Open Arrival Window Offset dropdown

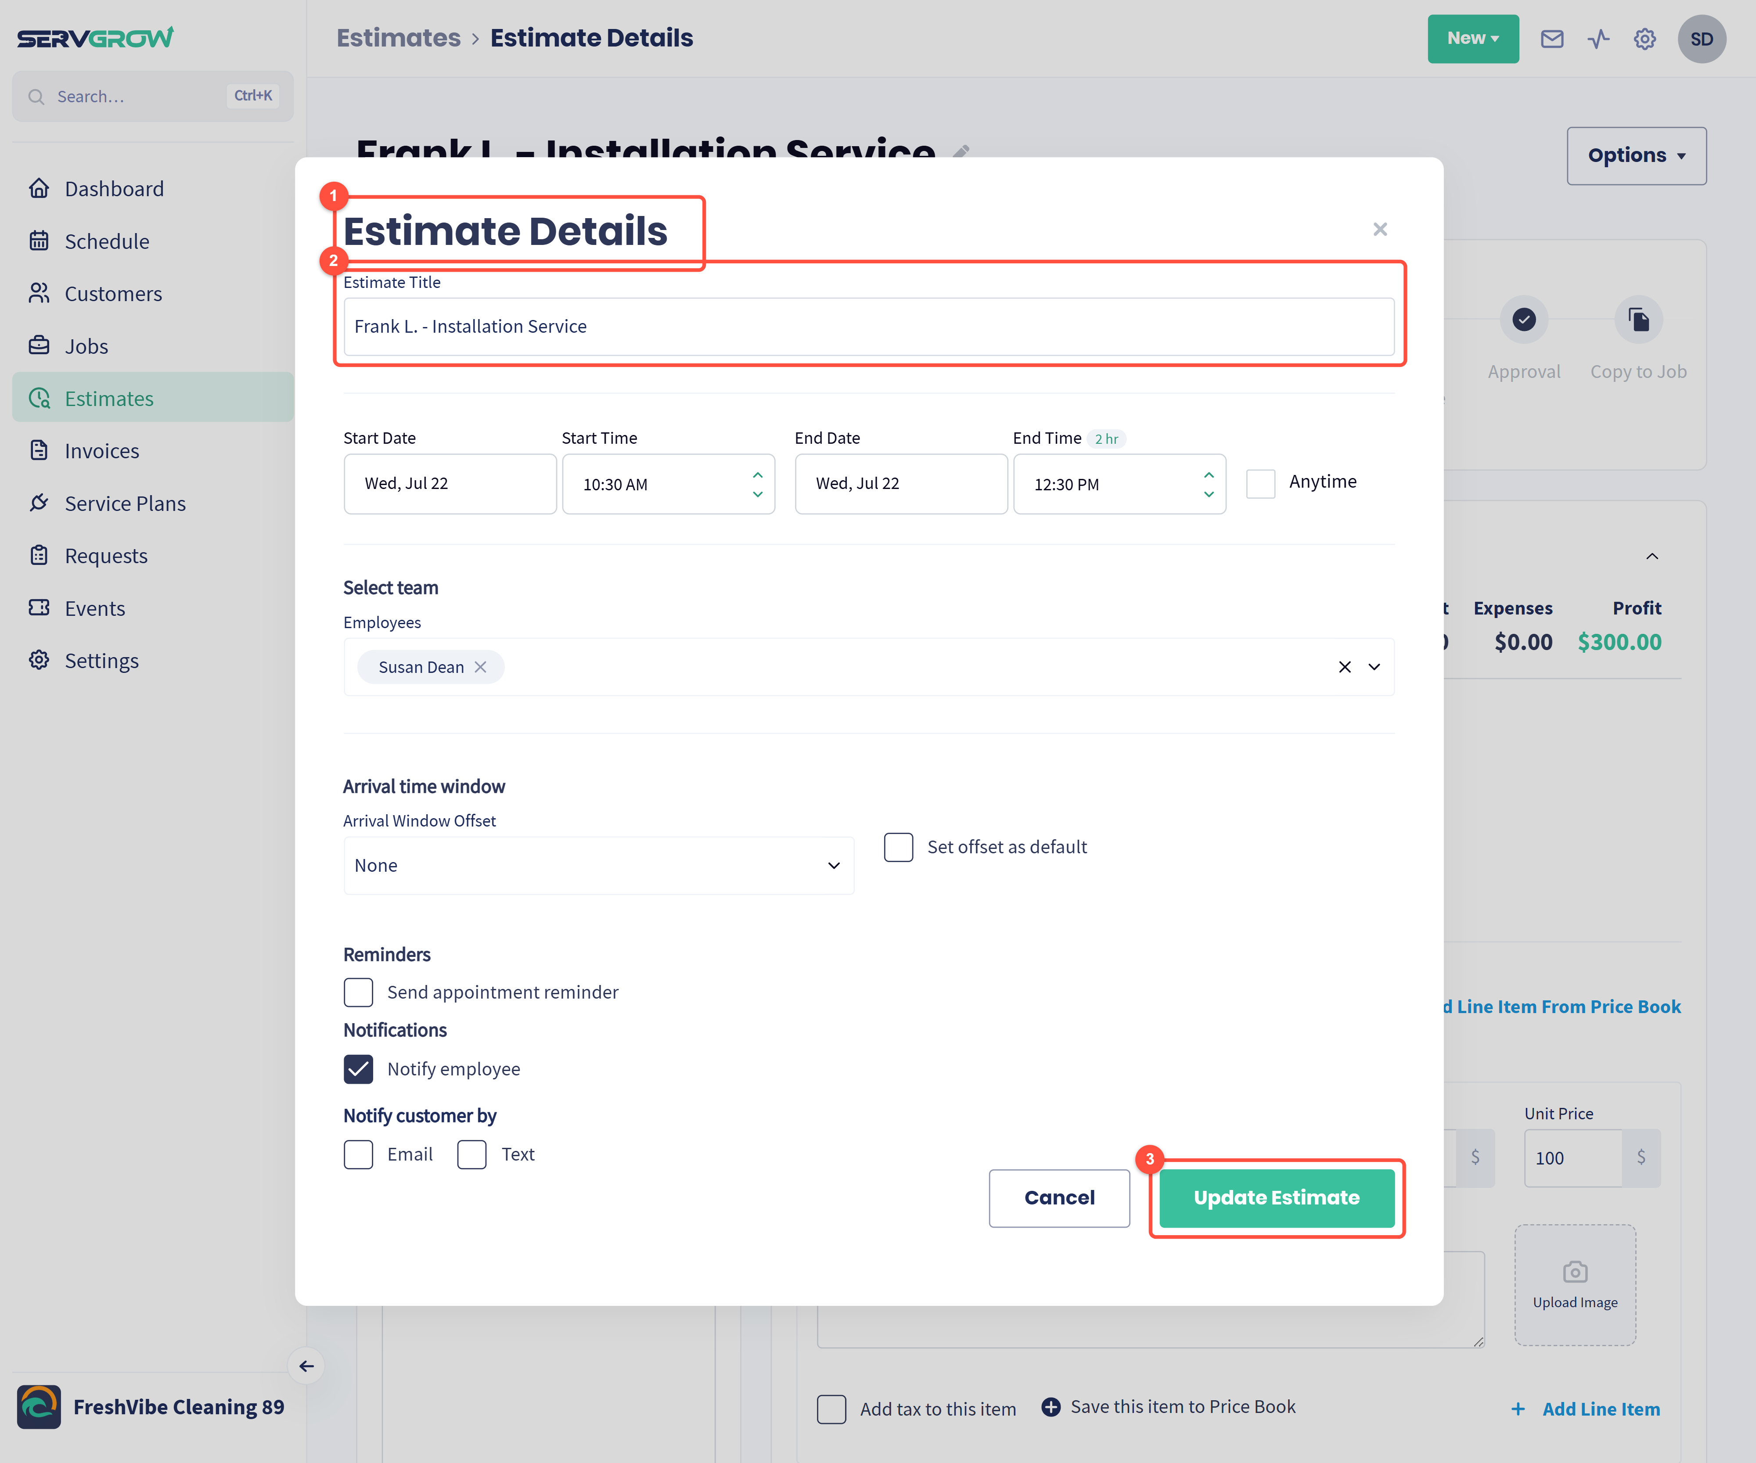pyautogui.click(x=599, y=866)
